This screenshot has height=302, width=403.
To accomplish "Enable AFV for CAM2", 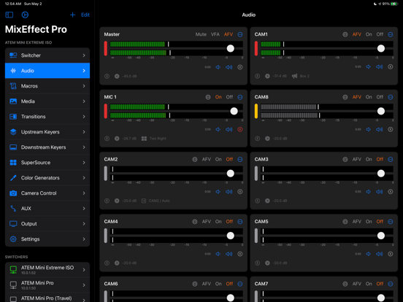I will pos(207,160).
